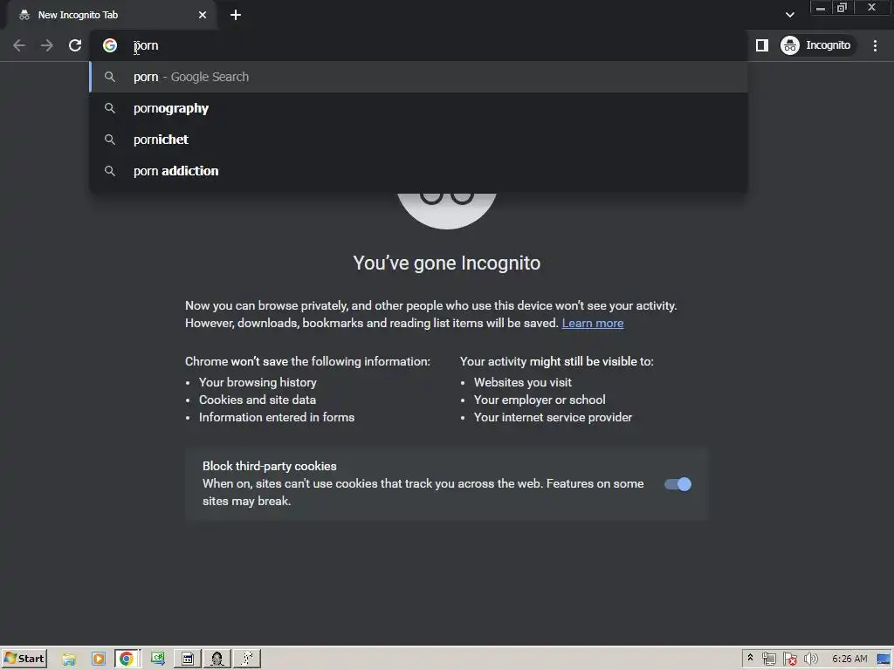Open the file explorer folder taskbar icon
894x670 pixels.
[69, 660]
